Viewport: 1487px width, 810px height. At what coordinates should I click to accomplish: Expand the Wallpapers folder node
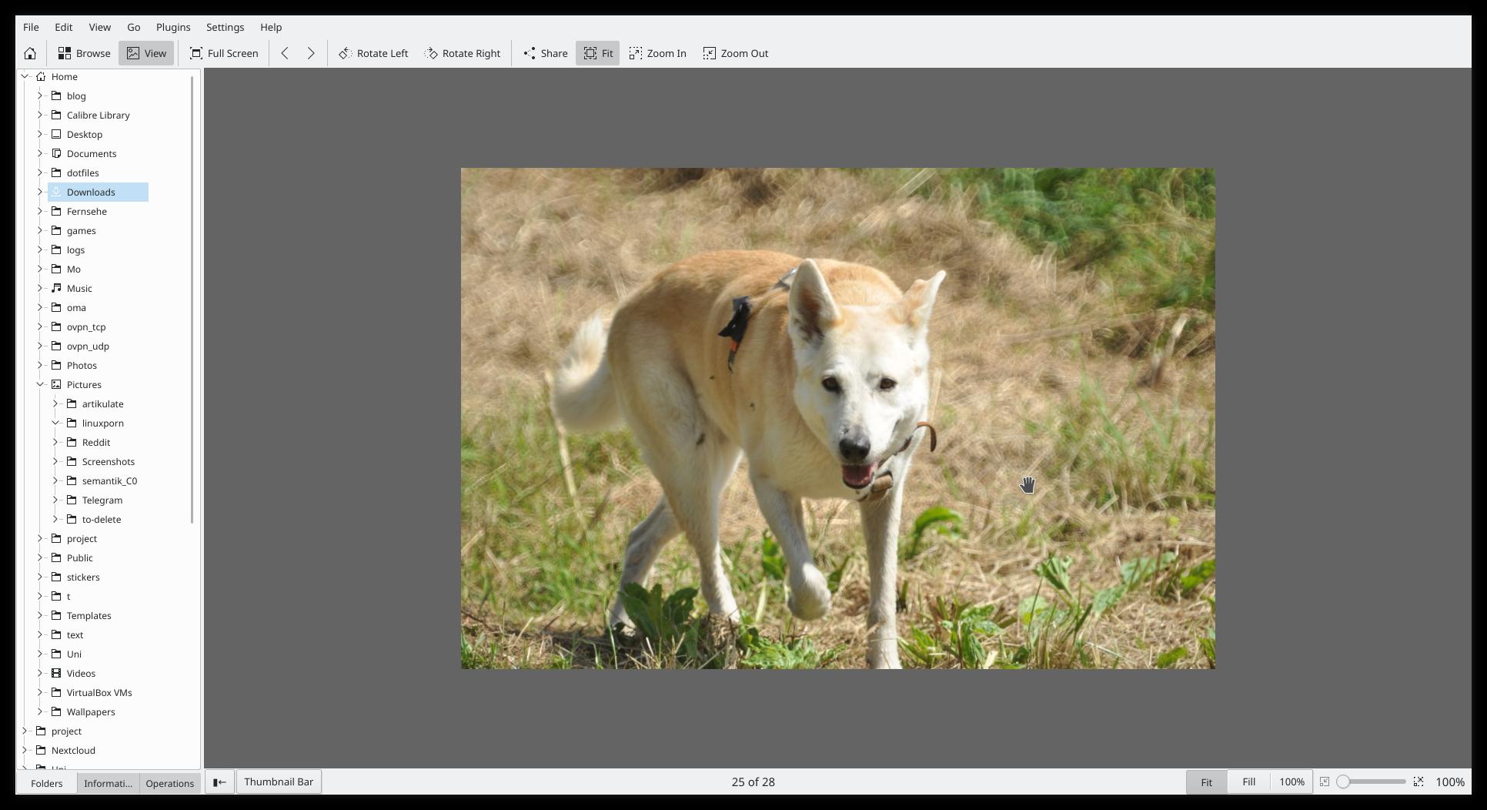point(40,711)
